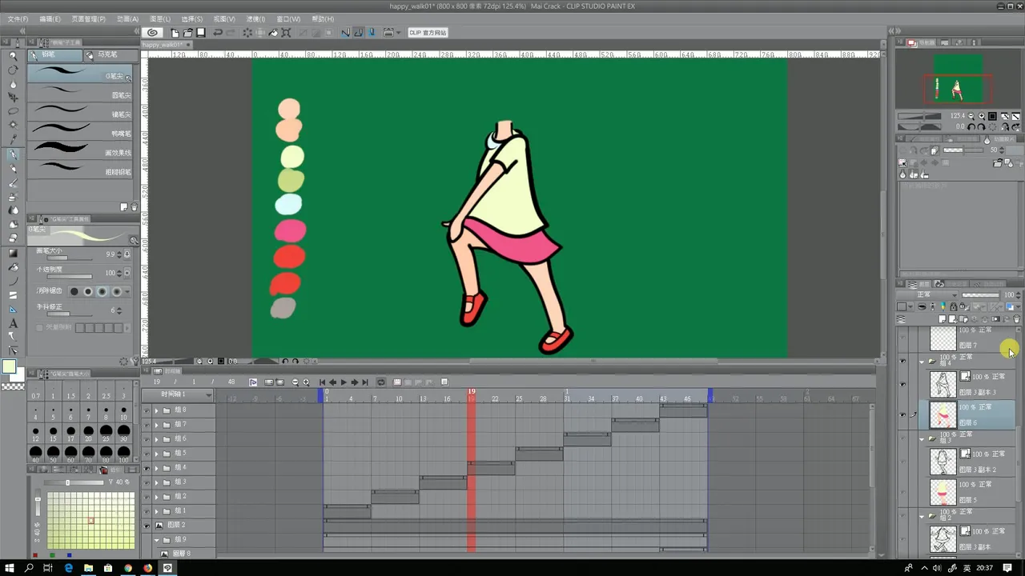The height and width of the screenshot is (576, 1025).
Task: Click the Undo arrow icon
Action: (x=218, y=33)
